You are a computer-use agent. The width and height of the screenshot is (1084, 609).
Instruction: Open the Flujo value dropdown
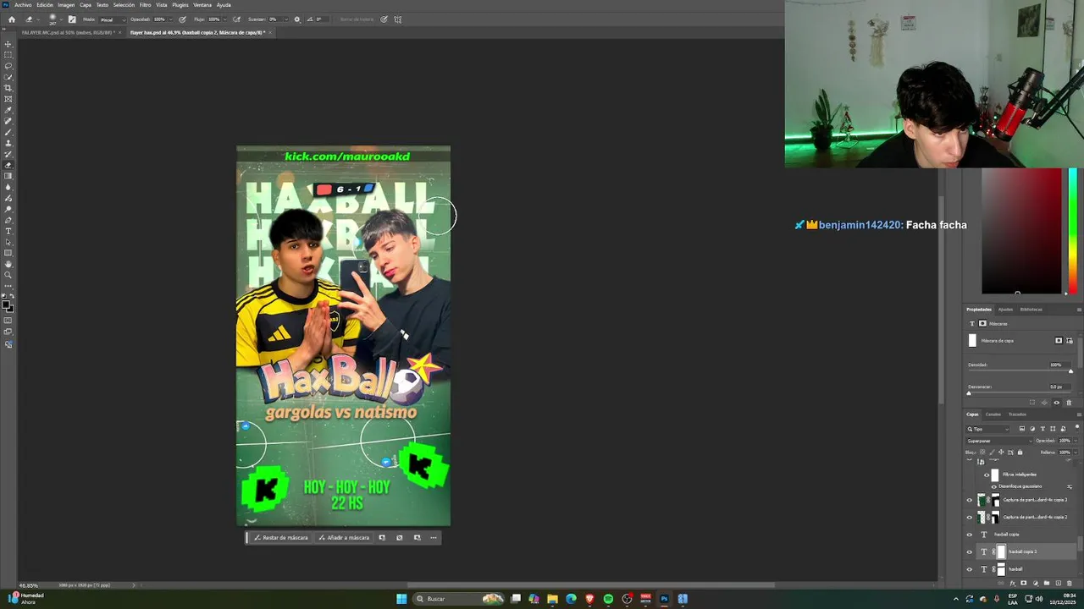point(224,19)
